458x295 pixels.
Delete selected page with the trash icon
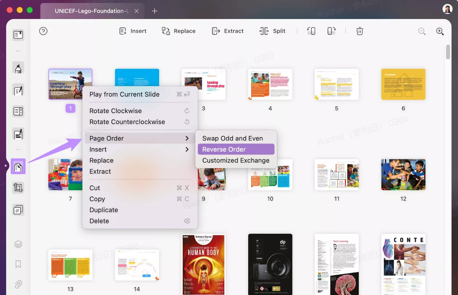[x=360, y=31]
